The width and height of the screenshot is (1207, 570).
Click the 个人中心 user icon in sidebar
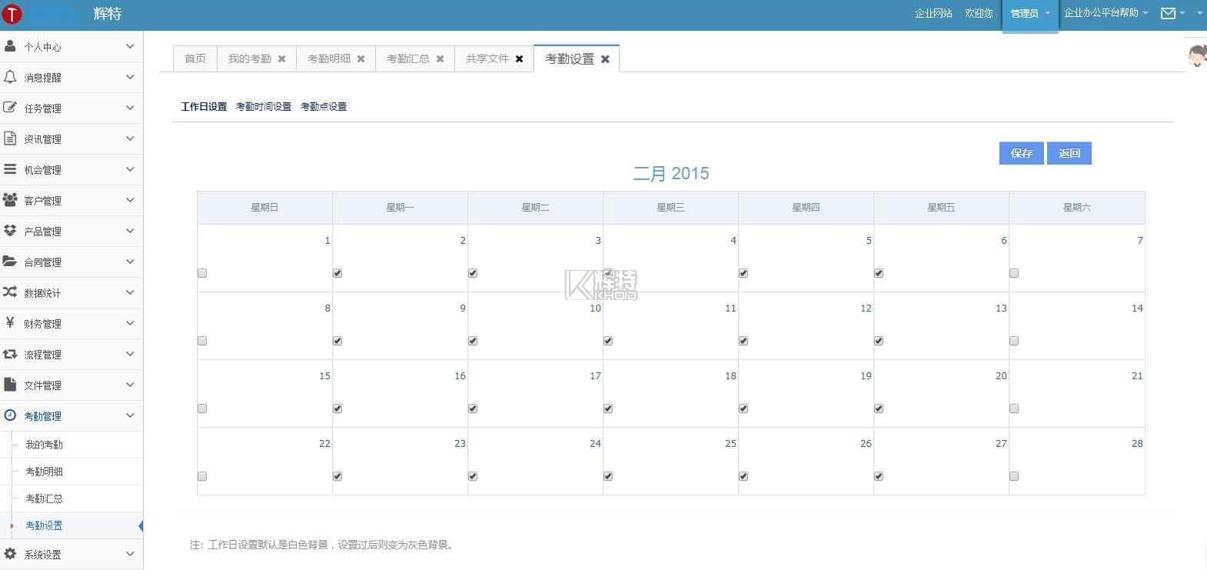pyautogui.click(x=10, y=46)
